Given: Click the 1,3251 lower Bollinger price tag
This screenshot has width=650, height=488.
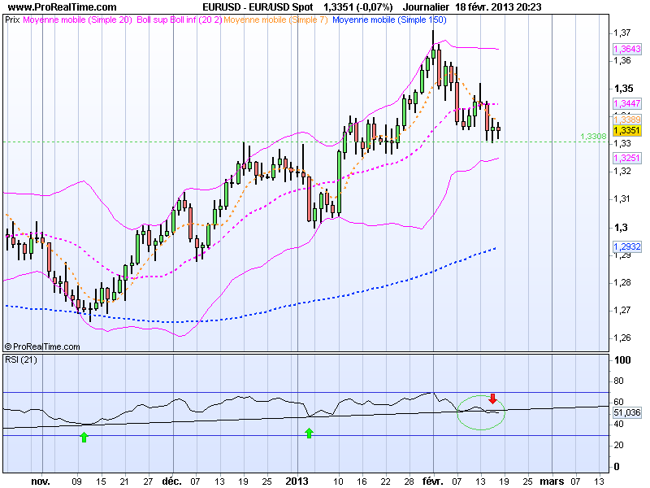Looking at the screenshot, I should point(627,158).
